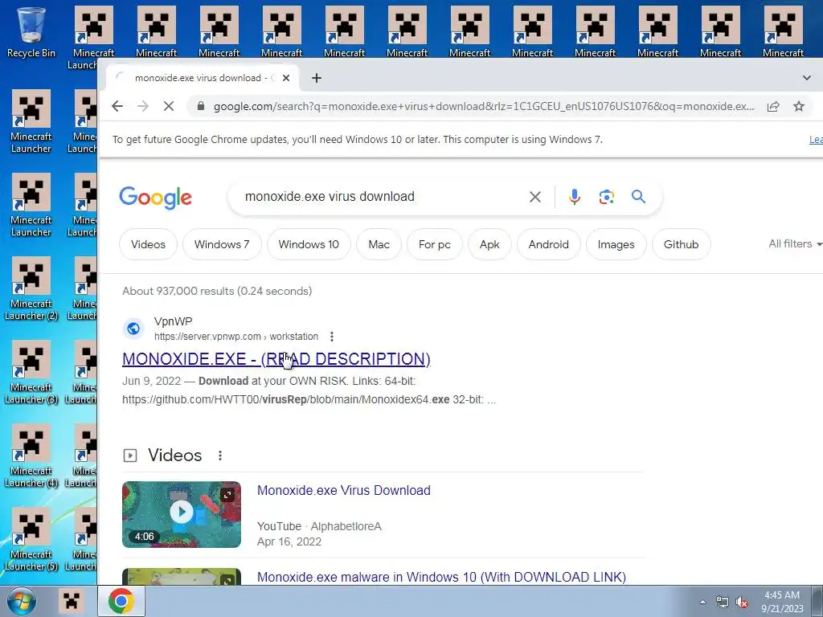The image size is (823, 617).
Task: Select the Apk filter chip
Action: (489, 244)
